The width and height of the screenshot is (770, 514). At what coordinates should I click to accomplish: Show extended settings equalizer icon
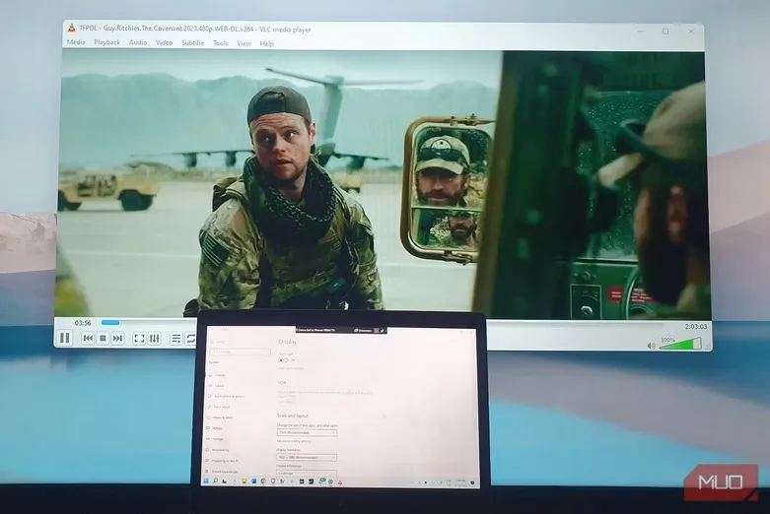(154, 338)
